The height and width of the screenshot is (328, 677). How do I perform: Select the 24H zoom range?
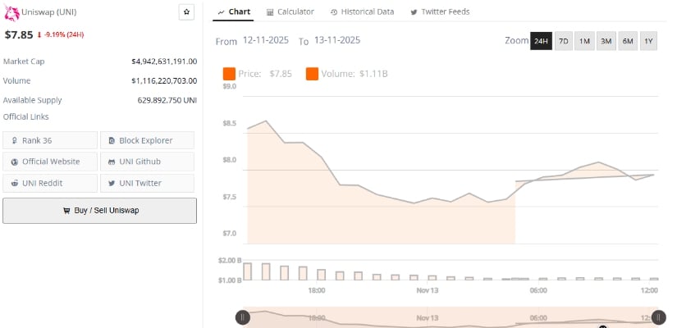(541, 41)
